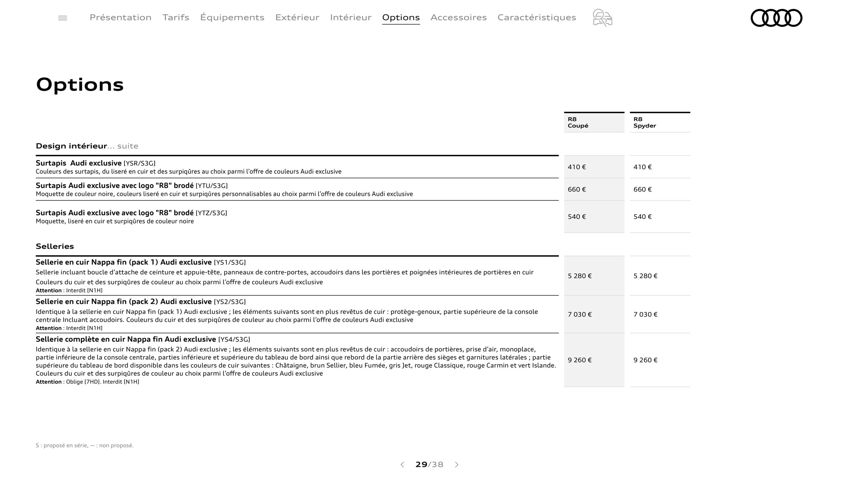Click the 410 € price under R8 Coupé
The image size is (859, 483).
pos(577,167)
